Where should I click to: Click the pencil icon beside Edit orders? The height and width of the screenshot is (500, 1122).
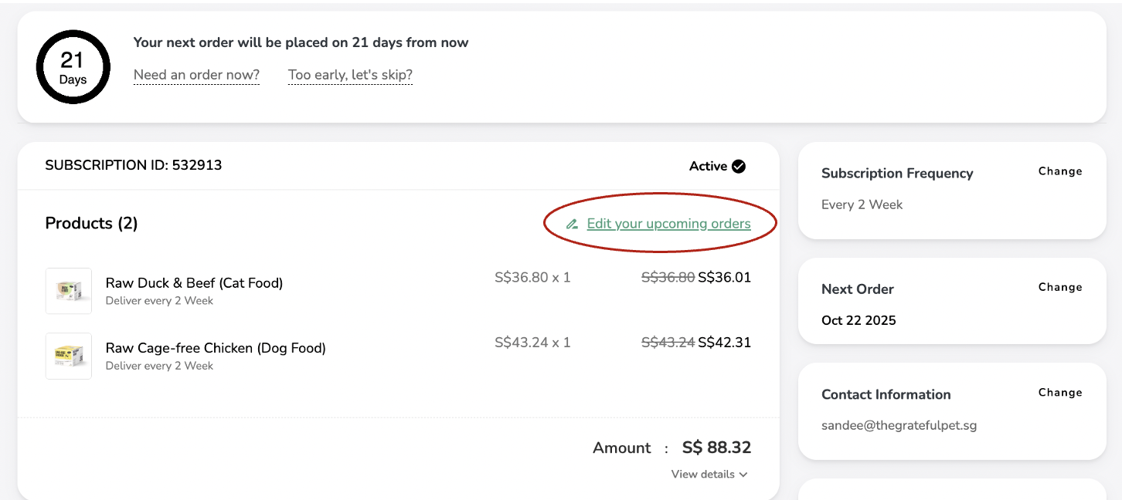pos(572,225)
